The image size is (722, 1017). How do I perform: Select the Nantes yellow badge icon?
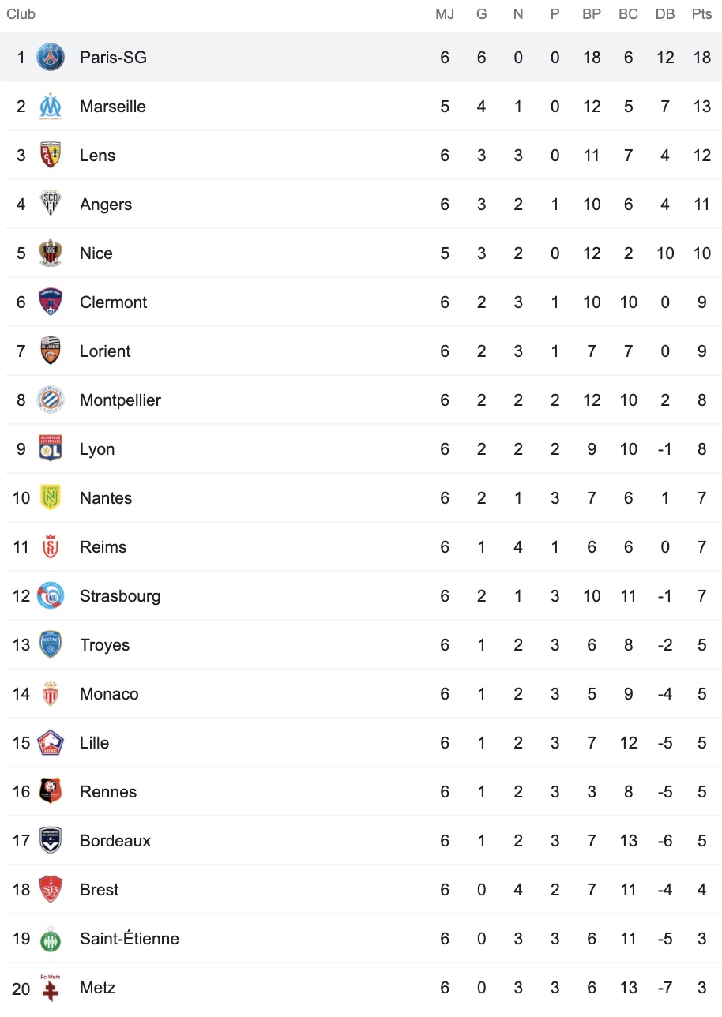pyautogui.click(x=51, y=498)
